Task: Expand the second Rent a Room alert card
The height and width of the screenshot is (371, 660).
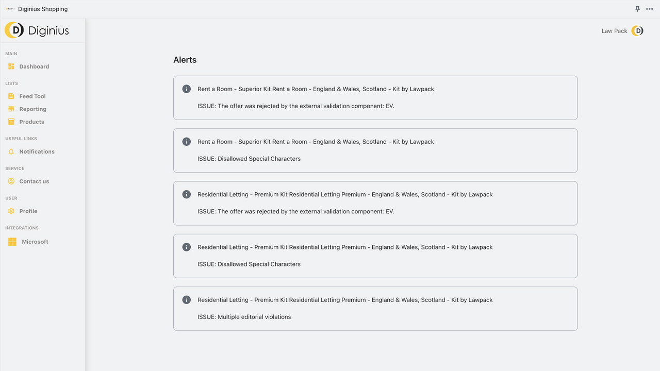Action: (x=375, y=150)
